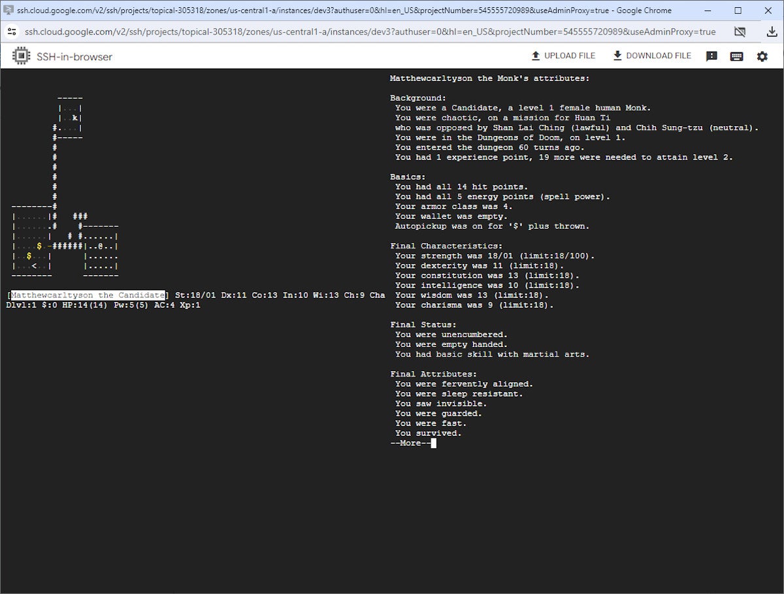Click 'Matthewcarltyson the Monk's attributes:' heading

[x=489, y=78]
